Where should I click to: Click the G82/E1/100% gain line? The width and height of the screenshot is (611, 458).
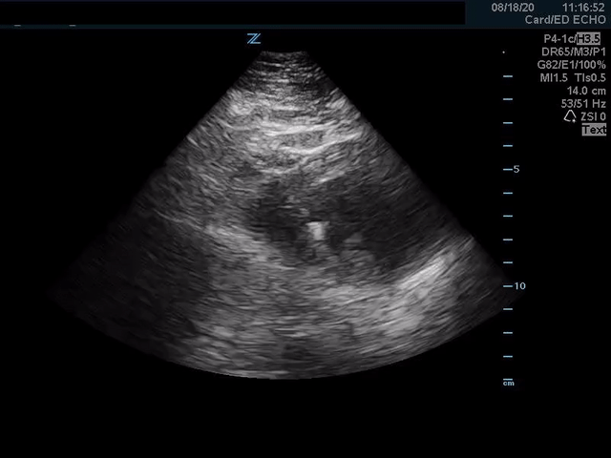pos(571,65)
